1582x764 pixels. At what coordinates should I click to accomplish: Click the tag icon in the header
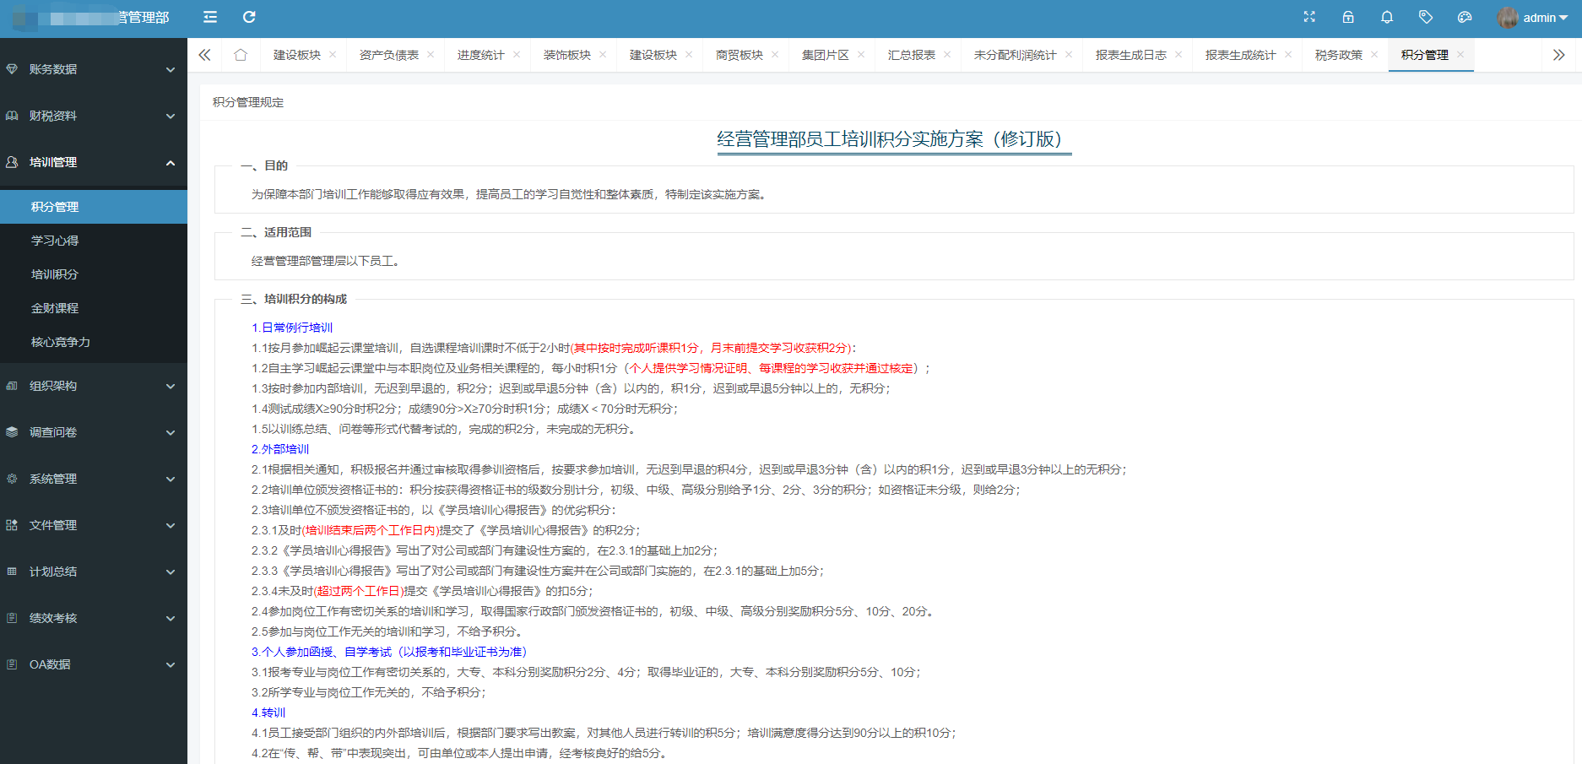click(1426, 18)
